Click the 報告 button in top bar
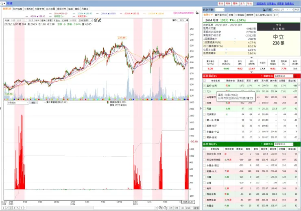 228,3
